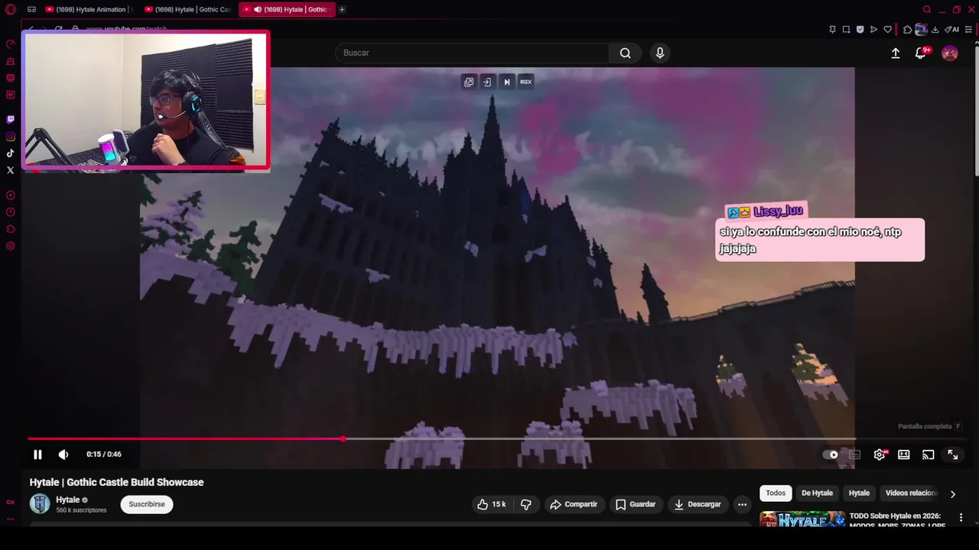
Task: Open the GX Corner gamepad icon
Action: click(x=31, y=9)
